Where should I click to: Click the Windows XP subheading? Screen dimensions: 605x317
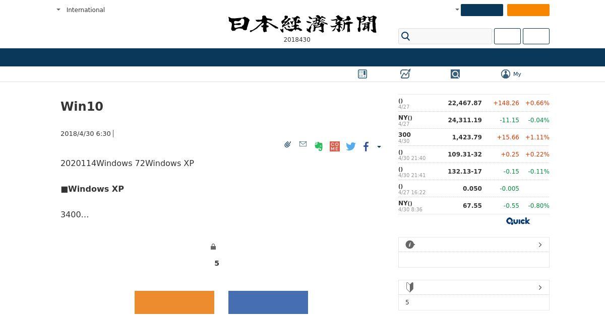(x=92, y=189)
